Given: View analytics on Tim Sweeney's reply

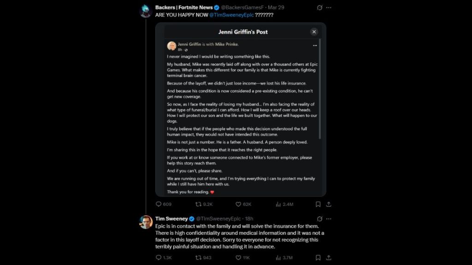Looking at the screenshot, I should pos(278,258).
